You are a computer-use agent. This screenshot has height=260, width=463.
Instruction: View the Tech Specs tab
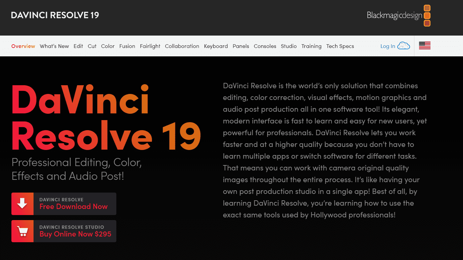pyautogui.click(x=340, y=46)
